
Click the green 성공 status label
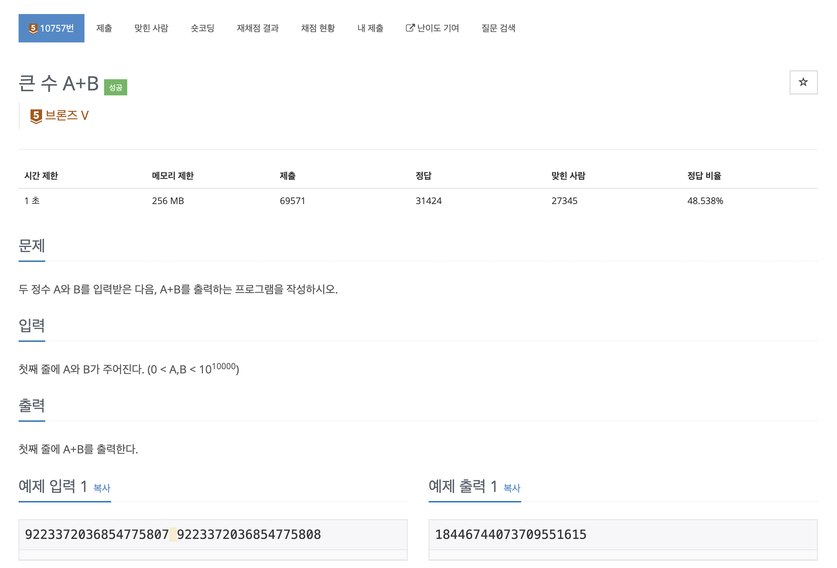pos(116,88)
